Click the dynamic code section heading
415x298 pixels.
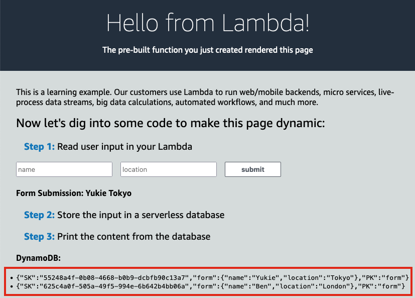point(170,123)
